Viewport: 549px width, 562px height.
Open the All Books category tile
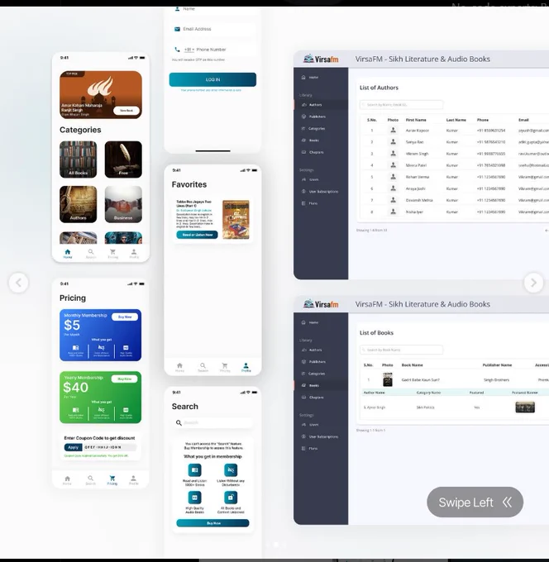click(x=79, y=160)
